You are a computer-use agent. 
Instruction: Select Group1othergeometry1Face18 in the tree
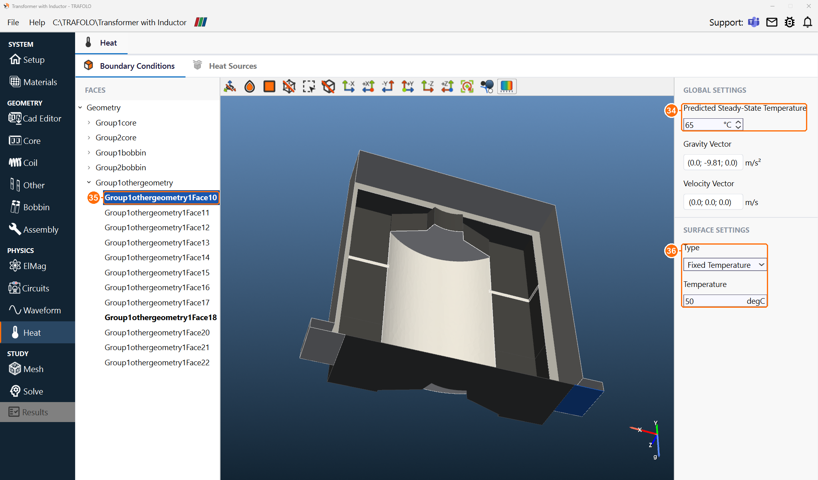(161, 317)
